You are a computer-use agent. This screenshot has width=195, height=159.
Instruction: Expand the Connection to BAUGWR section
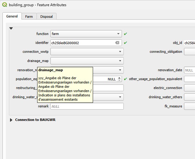[x=11, y=120]
